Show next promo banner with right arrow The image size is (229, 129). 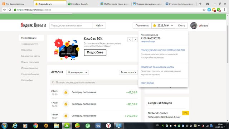tap(135, 39)
